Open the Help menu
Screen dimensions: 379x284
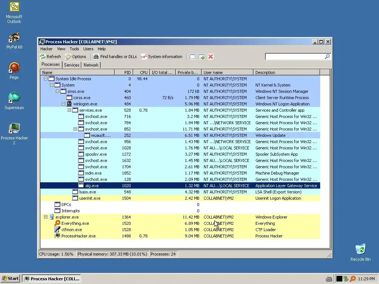pyautogui.click(x=102, y=49)
